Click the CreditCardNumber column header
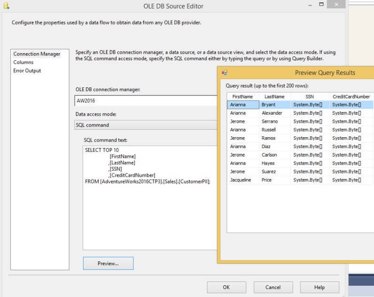374x297 pixels. point(351,96)
